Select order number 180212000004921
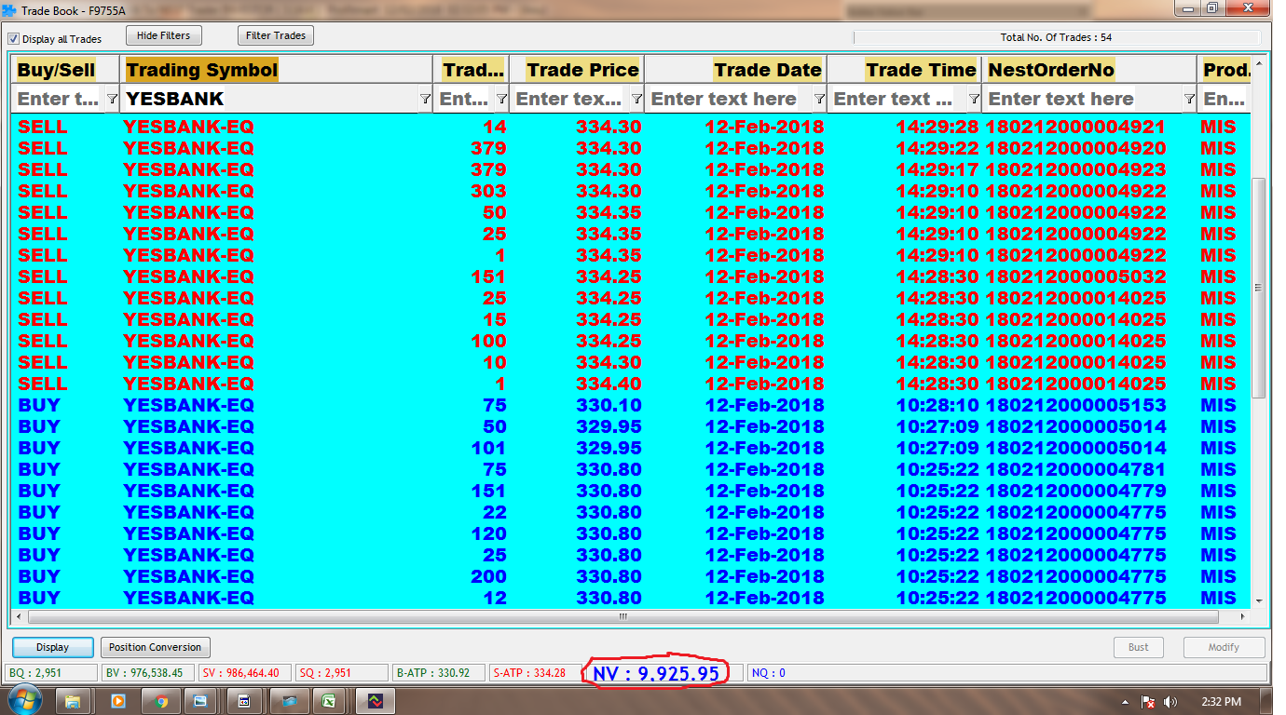1286x715 pixels. pyautogui.click(x=1075, y=127)
